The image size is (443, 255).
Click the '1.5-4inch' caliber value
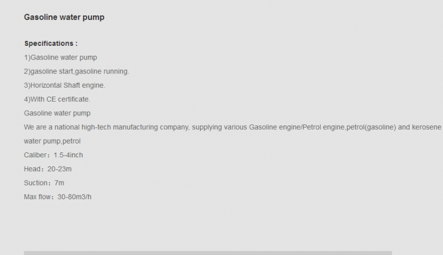coord(68,155)
